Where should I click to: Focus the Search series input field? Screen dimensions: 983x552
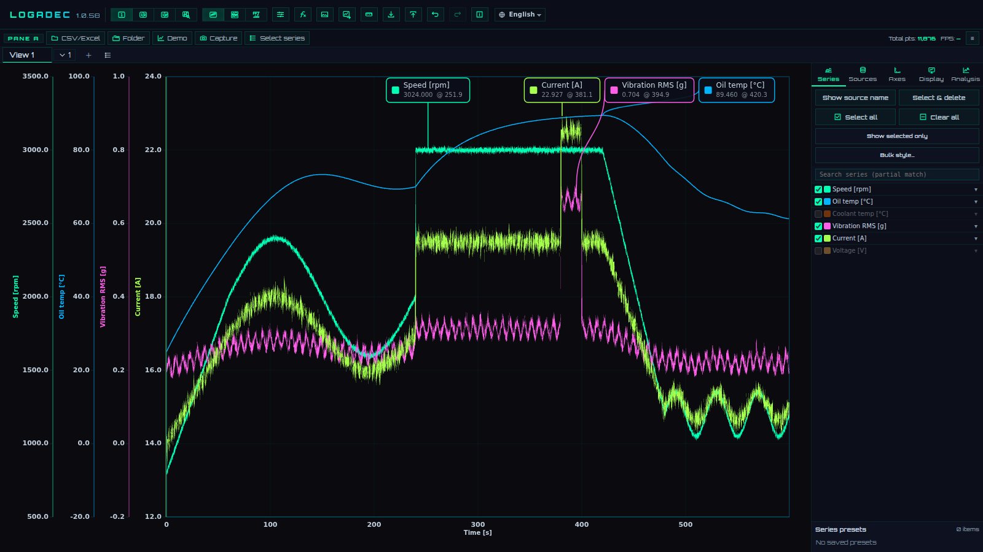point(897,175)
